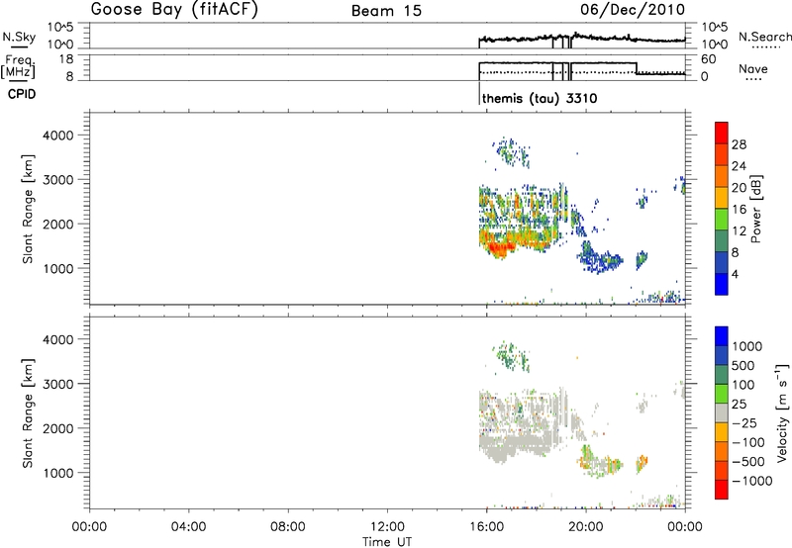Click the 'Power [dB]' colorbar title
The width and height of the screenshot is (792, 548).
click(x=756, y=209)
